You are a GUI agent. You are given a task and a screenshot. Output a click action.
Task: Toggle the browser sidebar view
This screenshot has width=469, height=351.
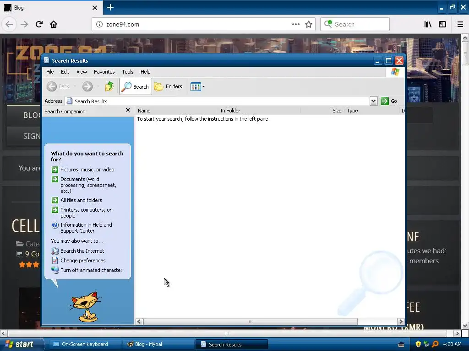click(442, 24)
